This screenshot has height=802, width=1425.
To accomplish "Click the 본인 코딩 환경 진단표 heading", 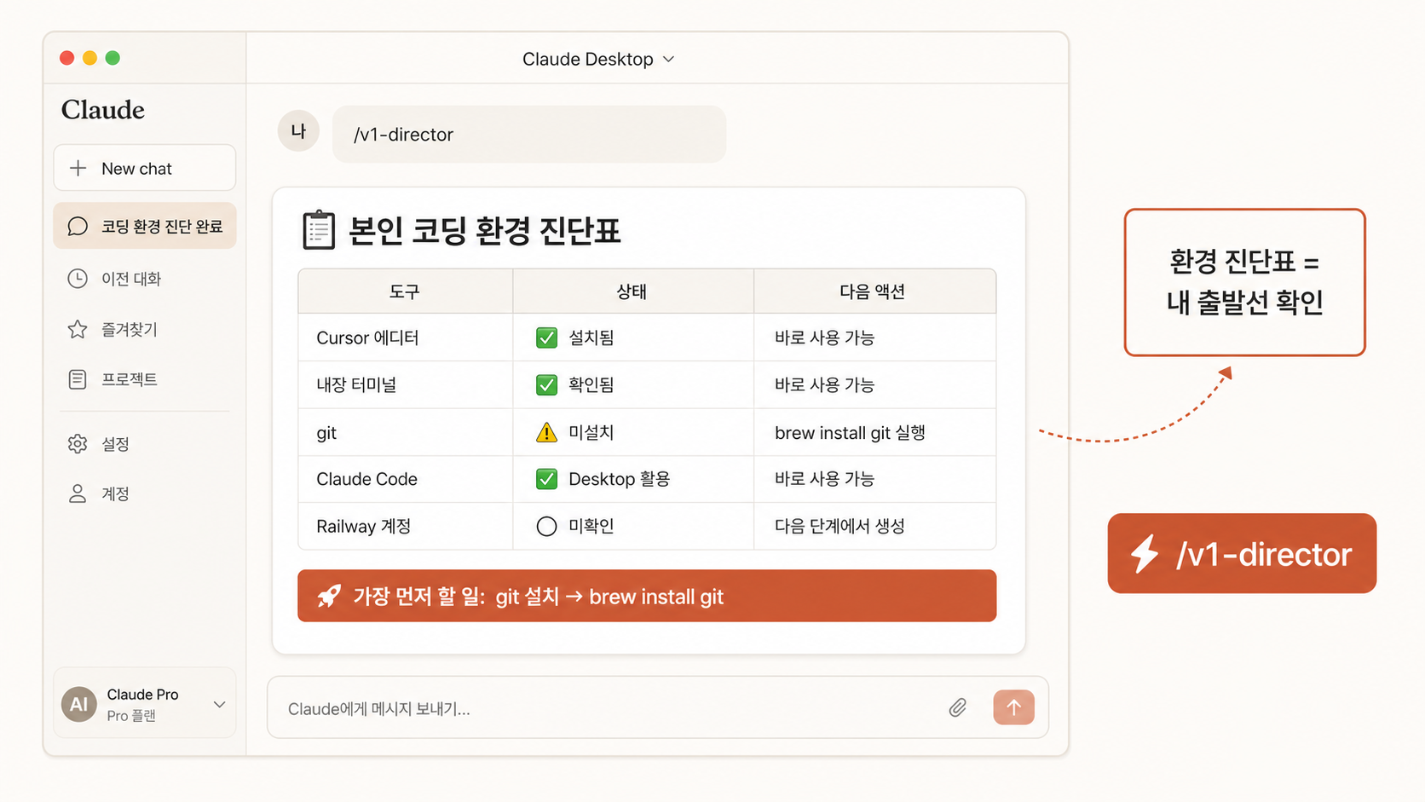I will 484,231.
